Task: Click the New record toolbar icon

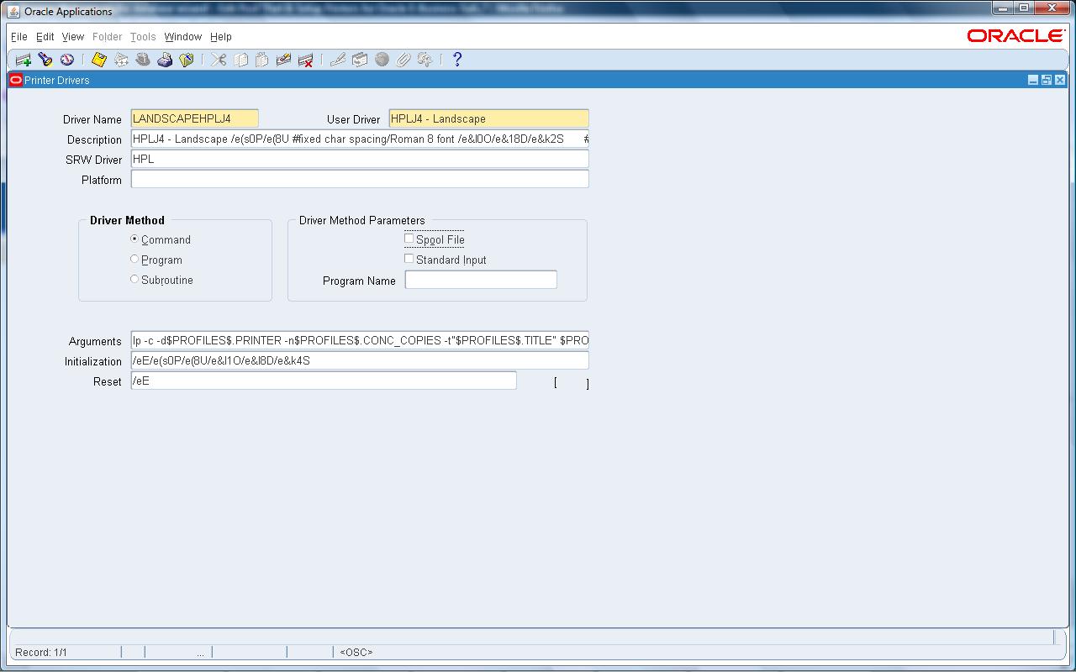Action: click(21, 60)
